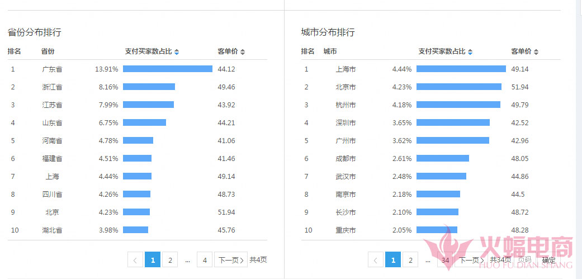Sort province table by 支付买家数占比 icon
Image resolution: width=582 pixels, height=279 pixels.
[177, 52]
